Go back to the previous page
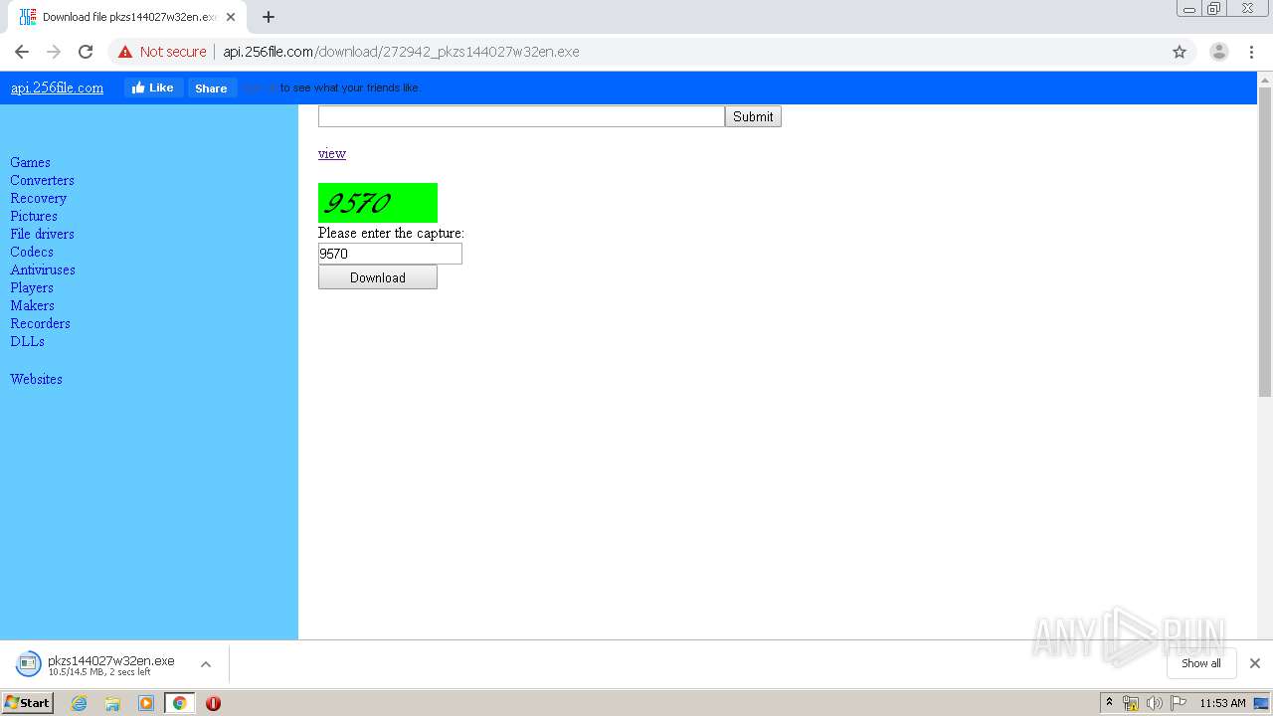 pyautogui.click(x=22, y=52)
